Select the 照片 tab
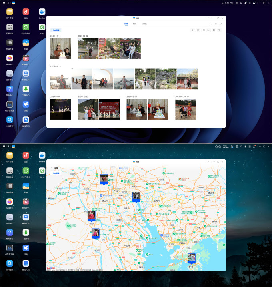 point(126,24)
